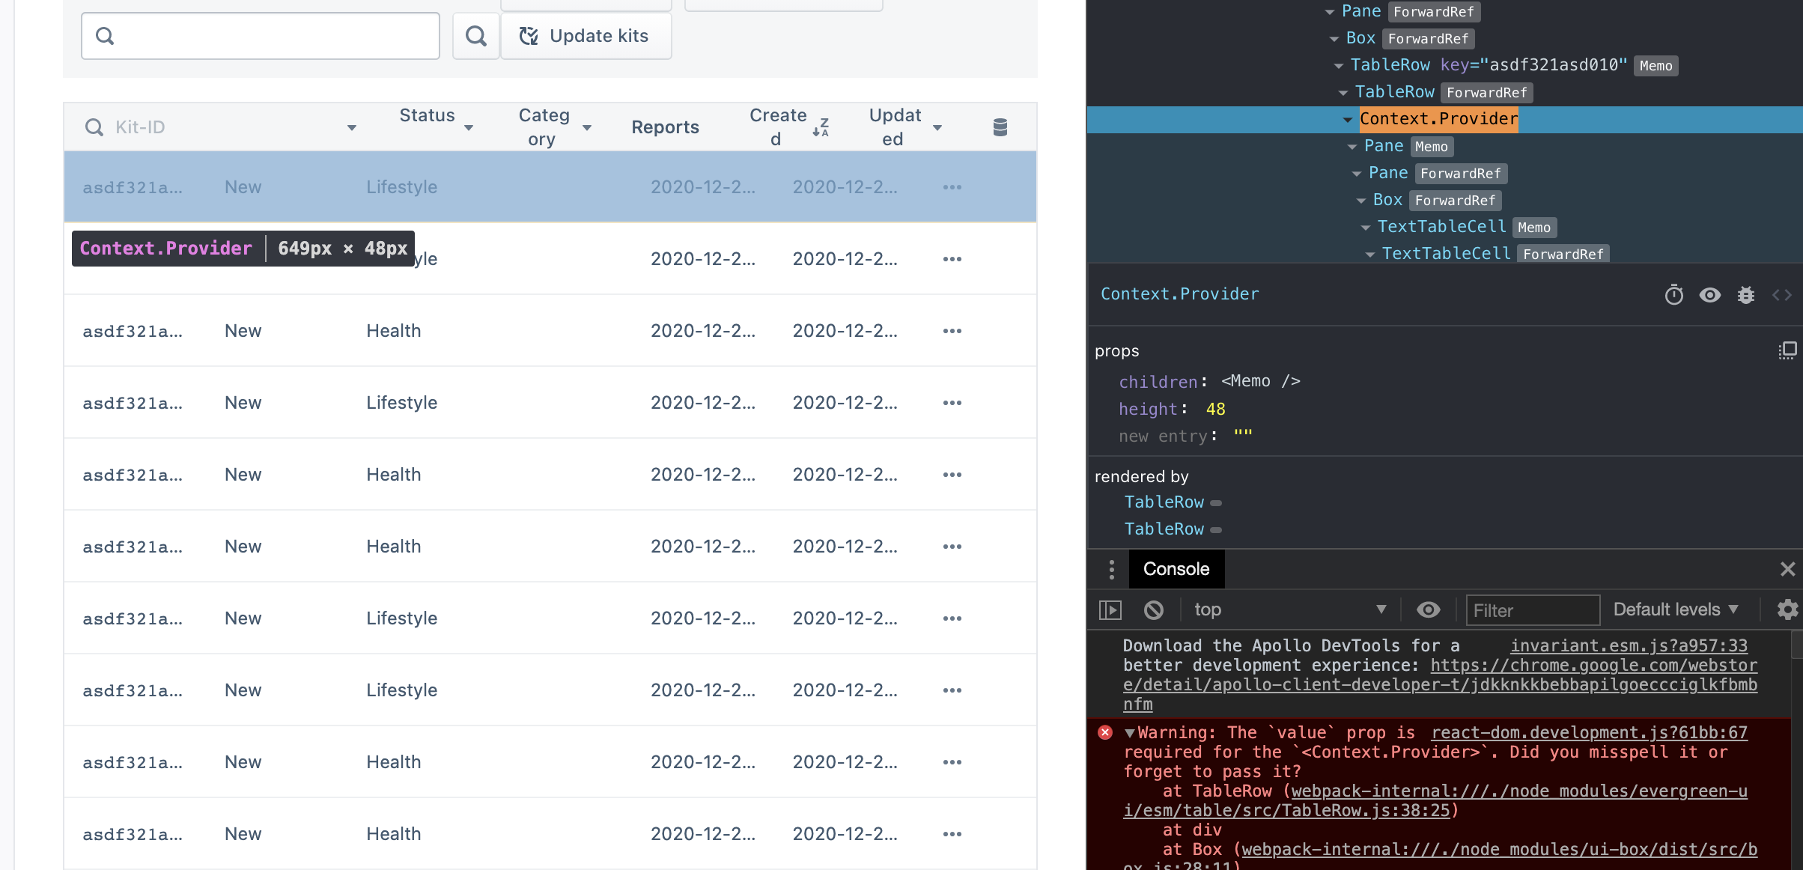1803x870 pixels.
Task: Open three-dot menu on highlighted row
Action: (x=952, y=187)
